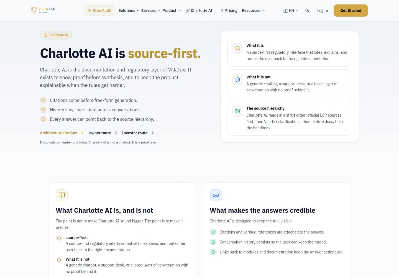Click the What it is card title
399x277 pixels.
click(x=255, y=45)
